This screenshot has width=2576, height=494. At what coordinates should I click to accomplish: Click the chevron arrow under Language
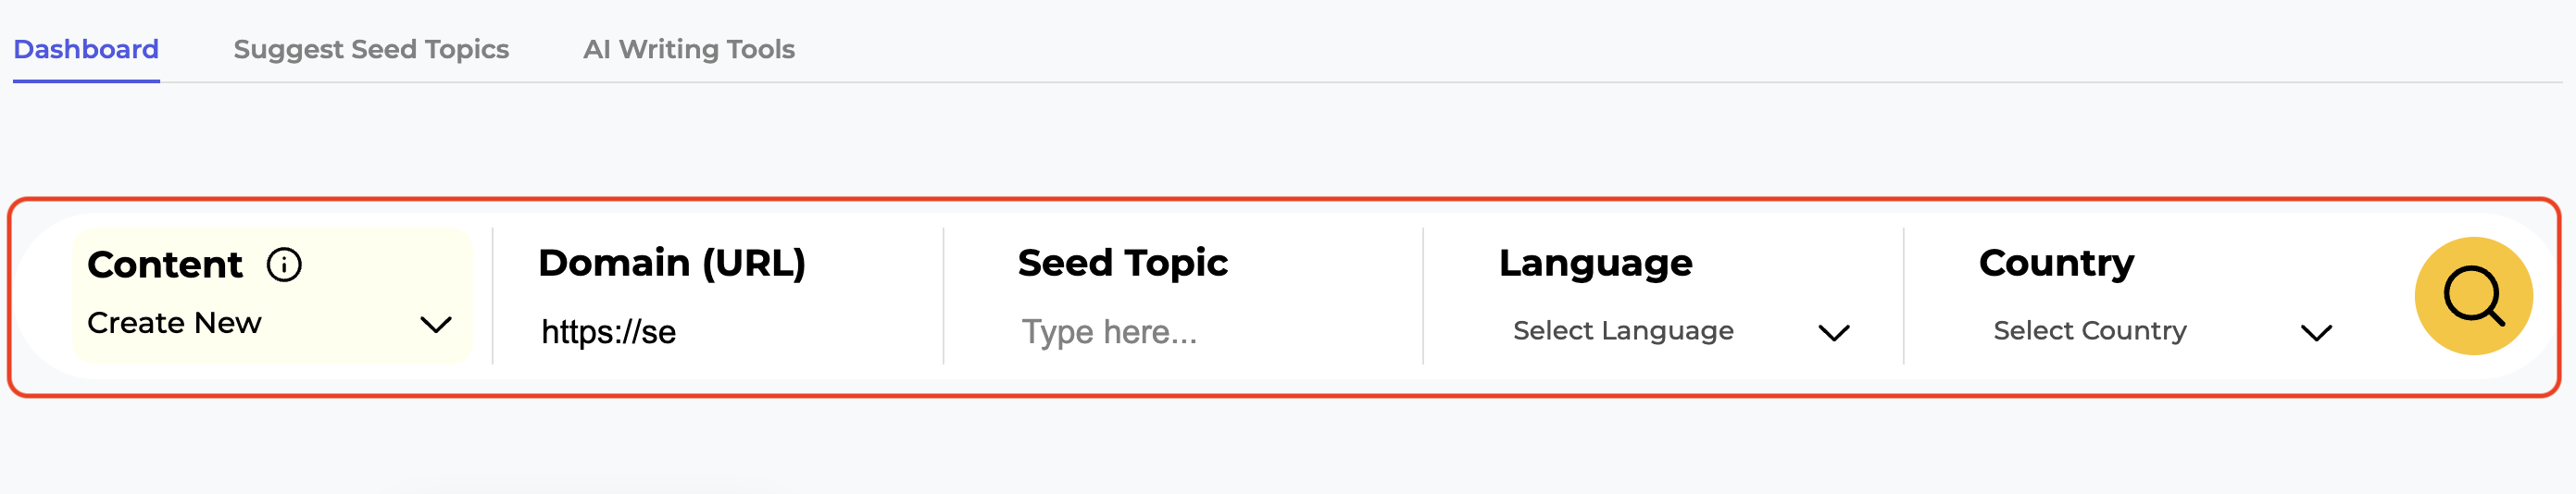[x=1833, y=333]
